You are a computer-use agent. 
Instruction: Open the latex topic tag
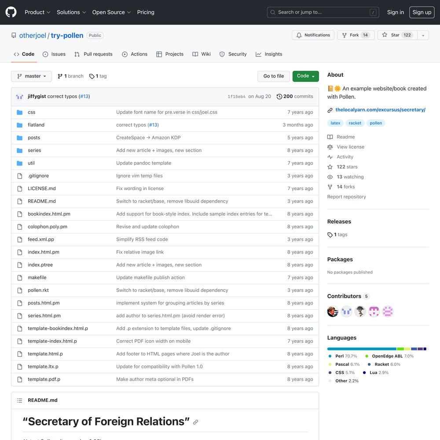[x=335, y=123]
